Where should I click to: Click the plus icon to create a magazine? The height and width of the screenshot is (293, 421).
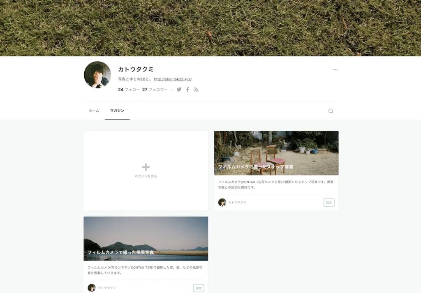(146, 167)
